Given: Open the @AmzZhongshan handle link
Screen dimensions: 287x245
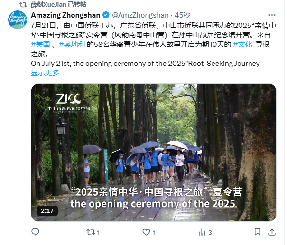Looking at the screenshot, I should pos(140,15).
